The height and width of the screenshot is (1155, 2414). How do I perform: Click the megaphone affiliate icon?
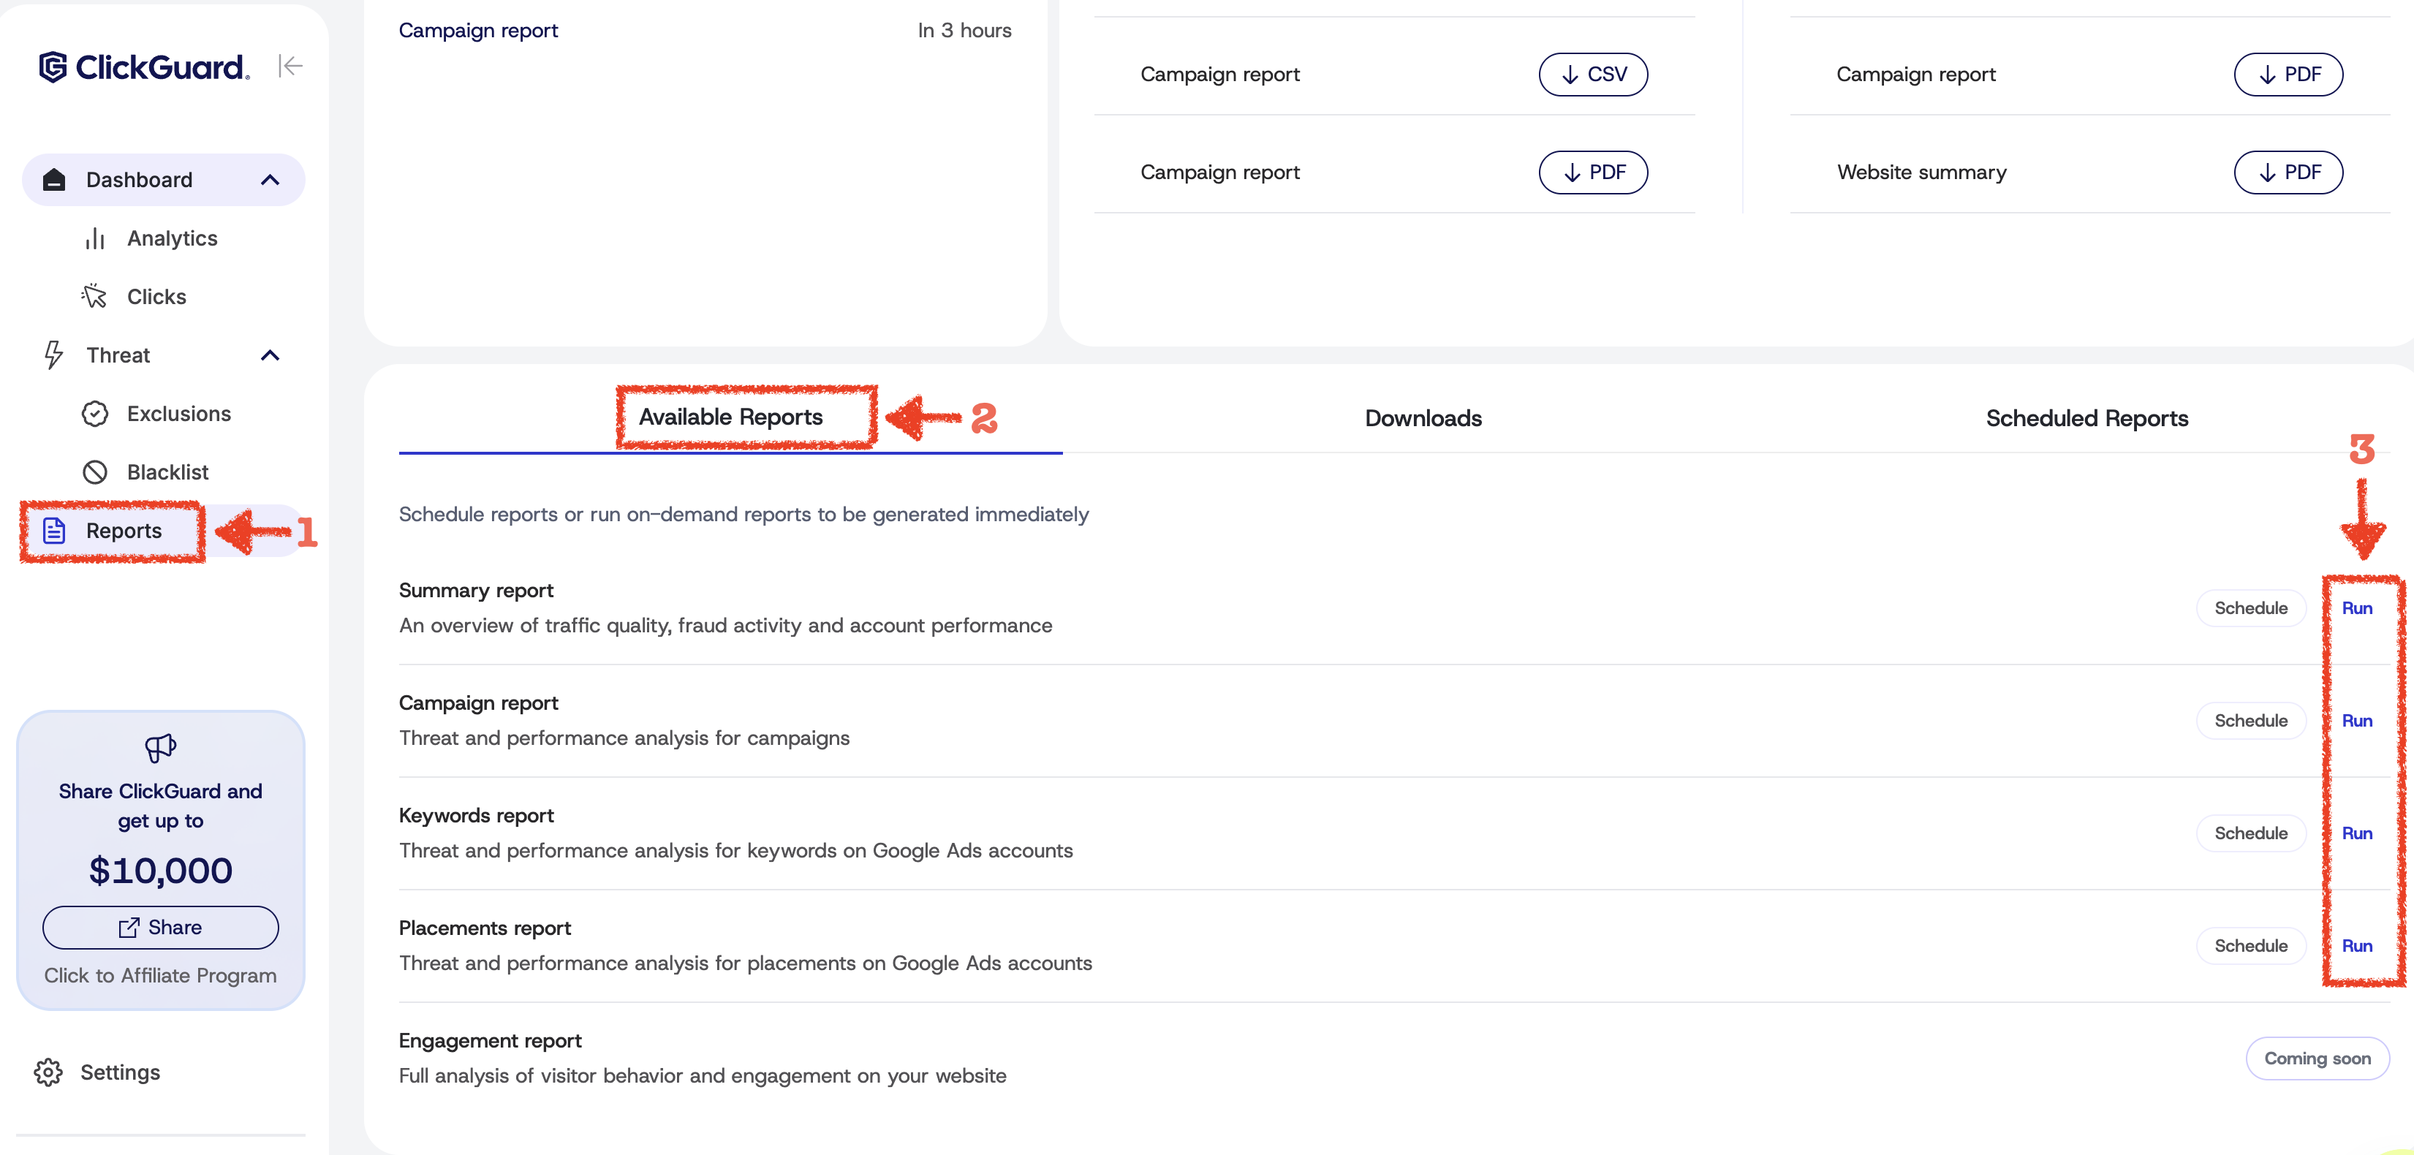pos(160,748)
